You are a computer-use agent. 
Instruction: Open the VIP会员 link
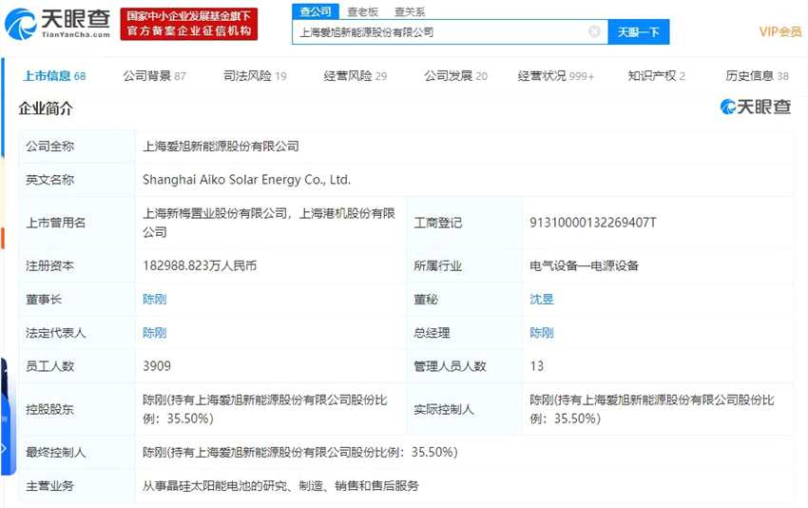pyautogui.click(x=780, y=32)
